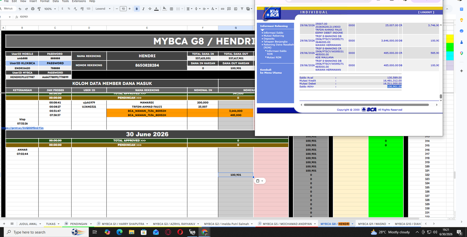The width and height of the screenshot is (467, 237).
Task: Open the Format menu
Action: 45,1
